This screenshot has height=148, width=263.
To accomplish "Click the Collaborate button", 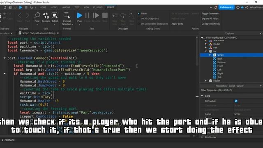I will click(x=226, y=7).
